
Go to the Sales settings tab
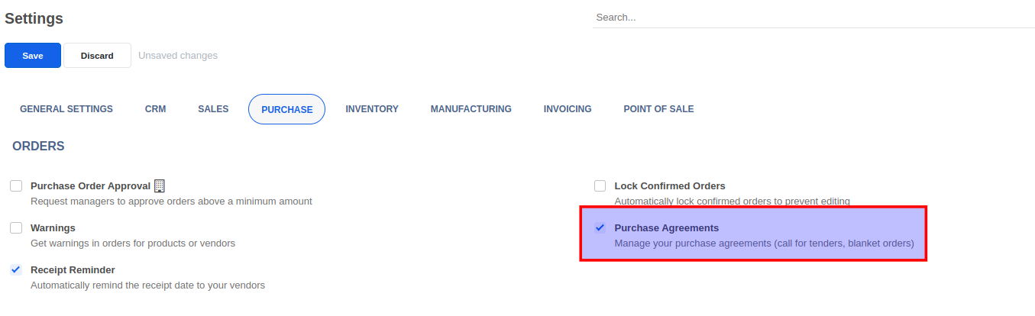213,109
